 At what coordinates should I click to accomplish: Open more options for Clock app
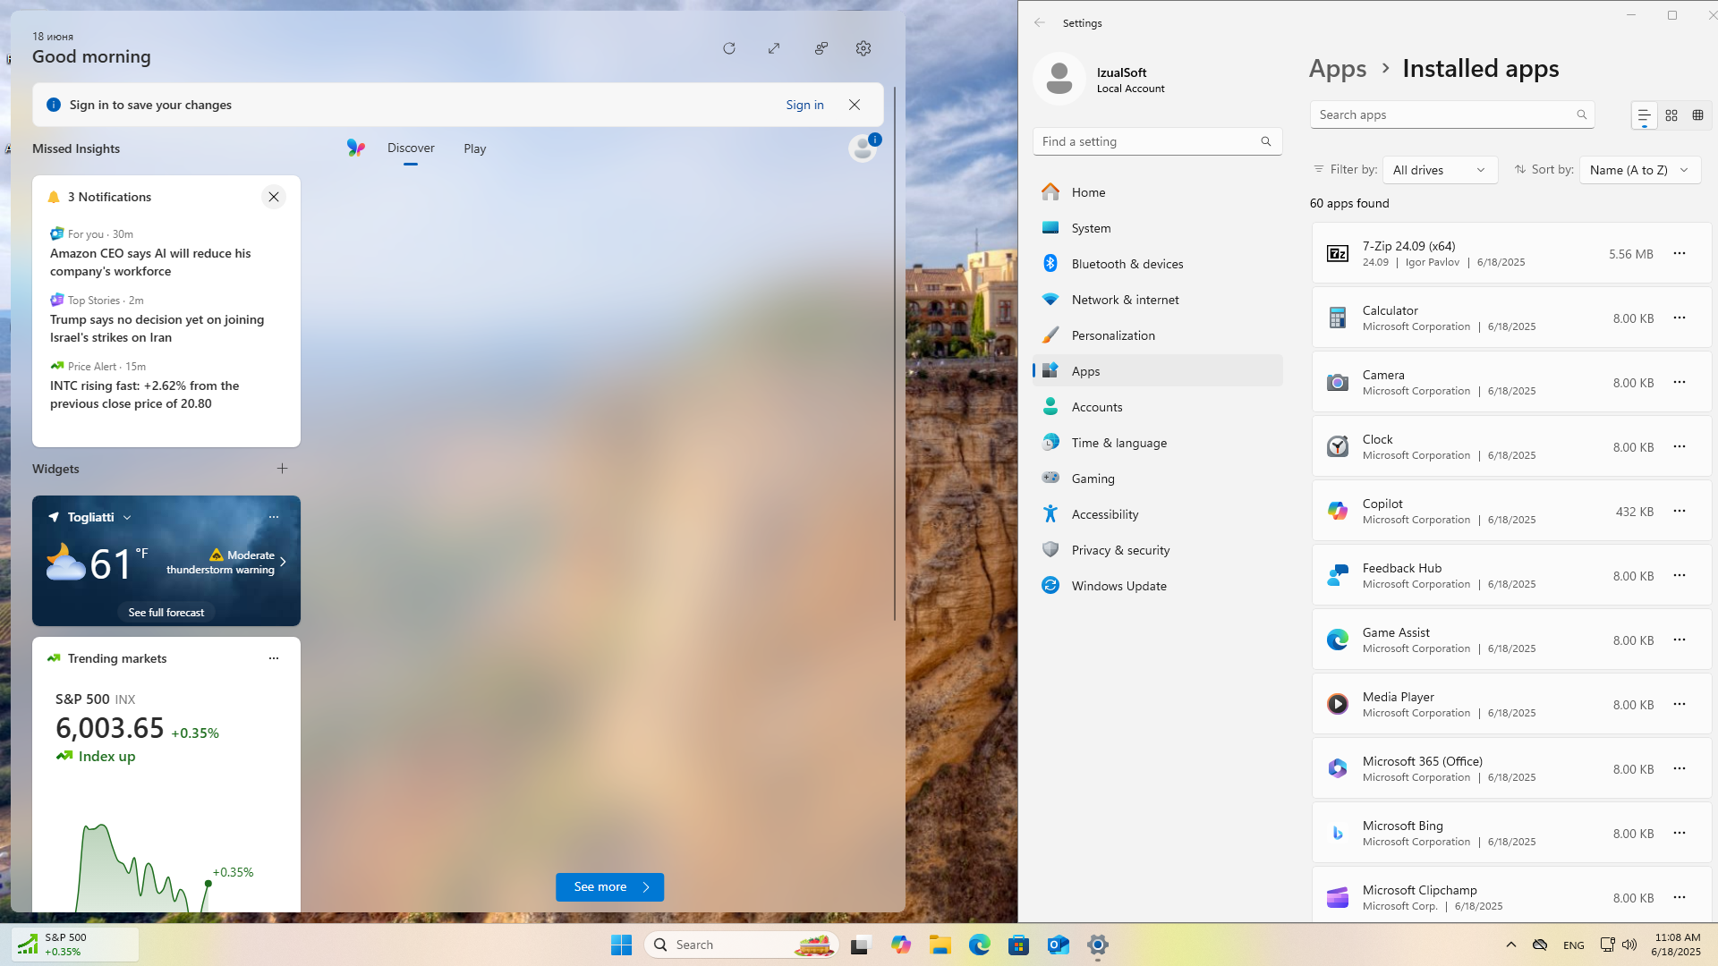1680,446
